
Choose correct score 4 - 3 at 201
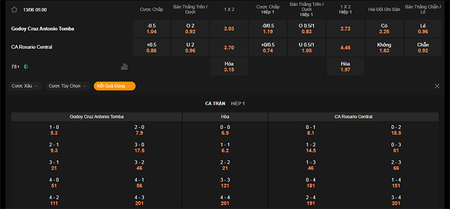(x=139, y=201)
